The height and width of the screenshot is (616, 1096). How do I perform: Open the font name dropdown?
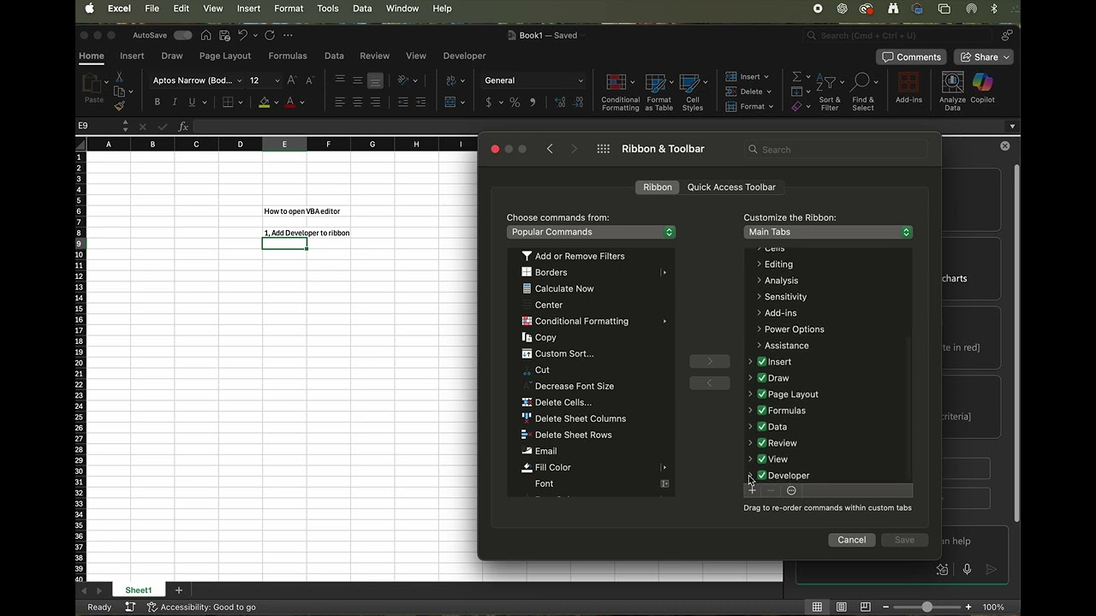tap(239, 80)
